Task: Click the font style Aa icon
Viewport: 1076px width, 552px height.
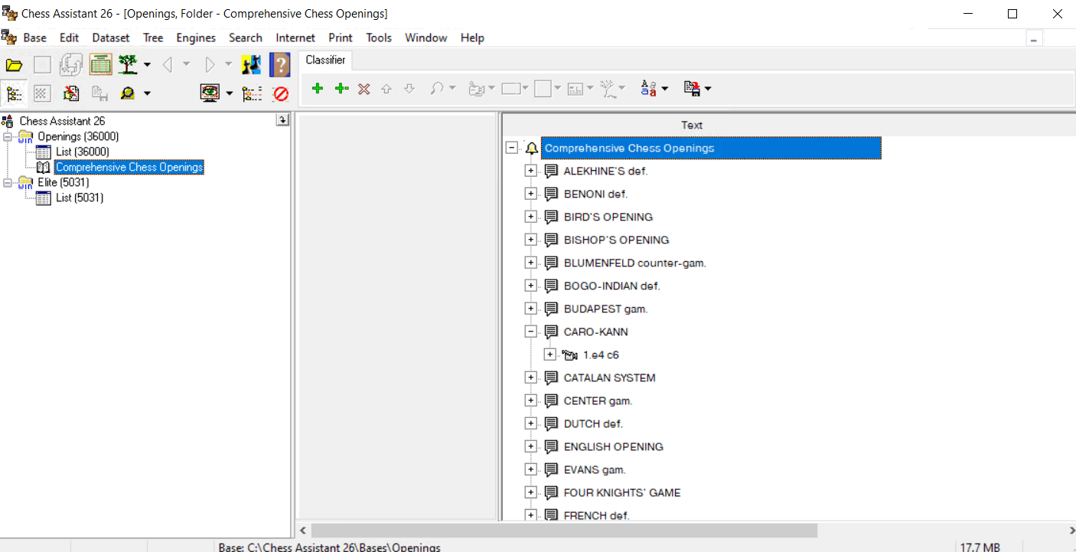Action: (x=649, y=89)
